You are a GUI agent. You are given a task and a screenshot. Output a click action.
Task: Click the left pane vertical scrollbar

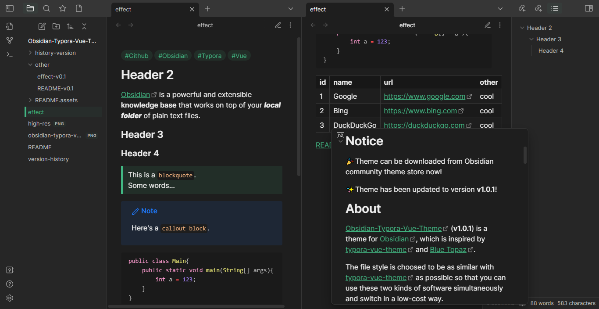point(299,107)
